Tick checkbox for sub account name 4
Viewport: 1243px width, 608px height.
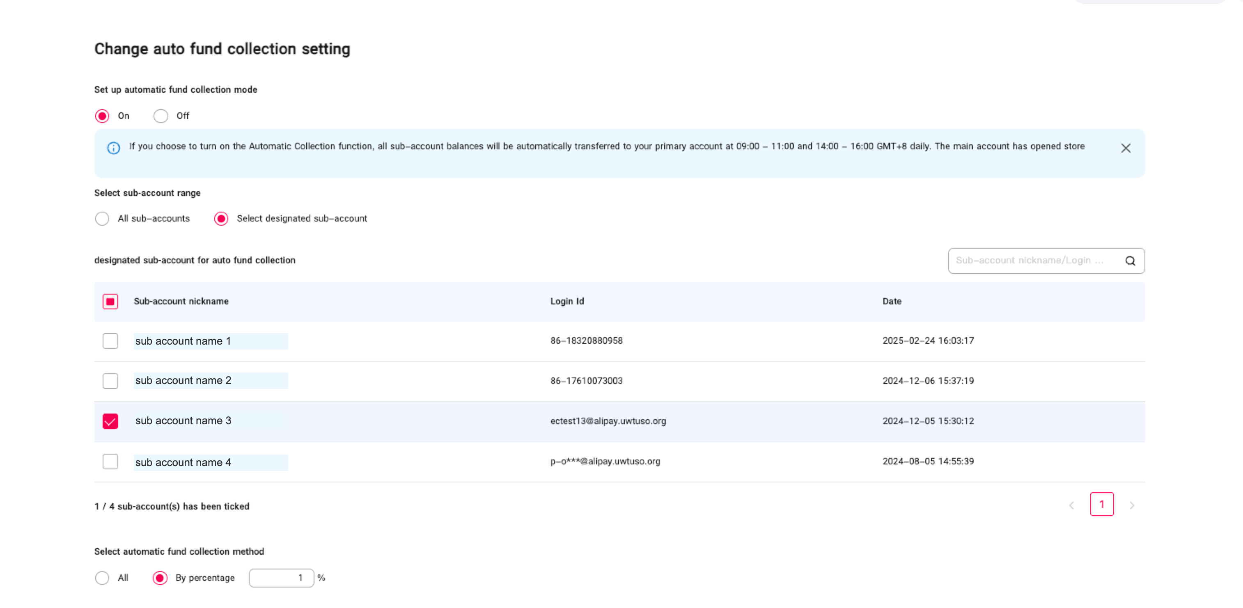tap(110, 462)
